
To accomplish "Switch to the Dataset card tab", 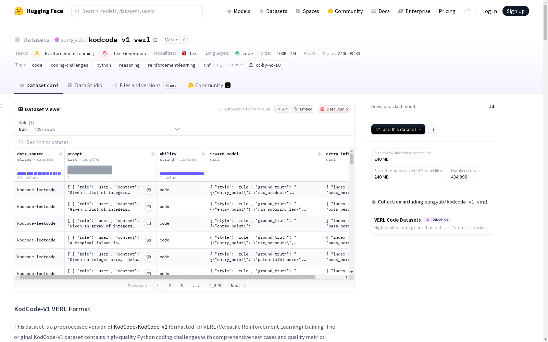I will (x=38, y=85).
